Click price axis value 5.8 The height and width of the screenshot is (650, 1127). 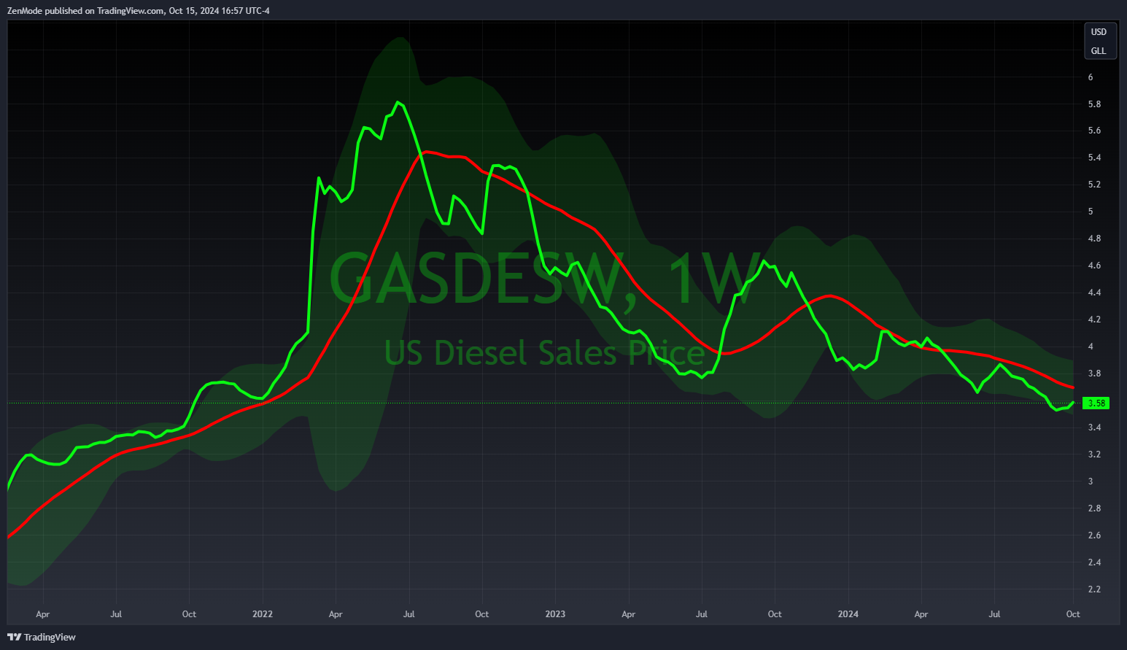(1094, 104)
